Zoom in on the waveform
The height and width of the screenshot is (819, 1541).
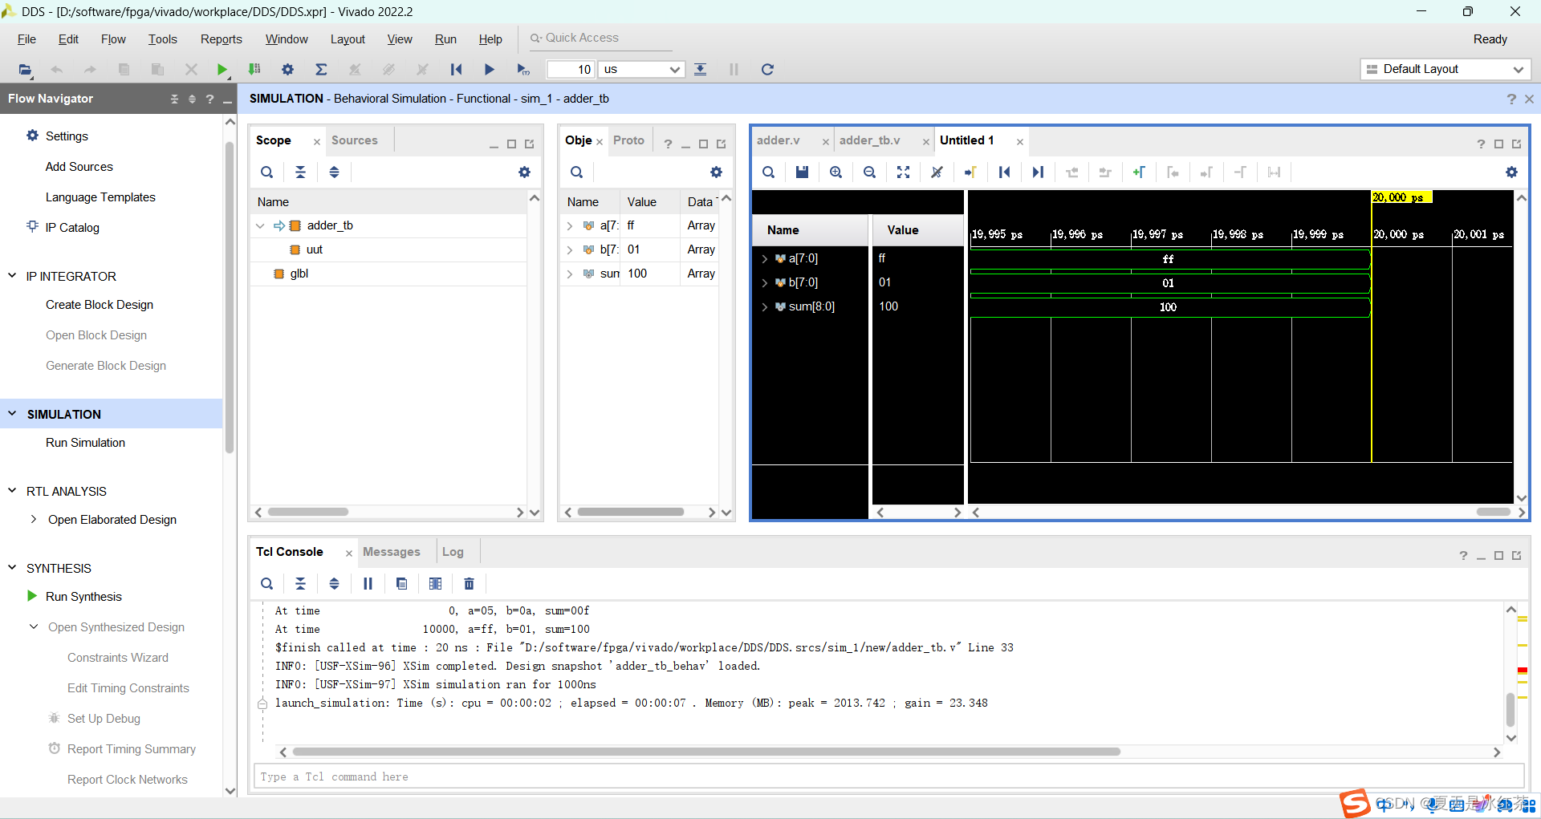(x=836, y=172)
